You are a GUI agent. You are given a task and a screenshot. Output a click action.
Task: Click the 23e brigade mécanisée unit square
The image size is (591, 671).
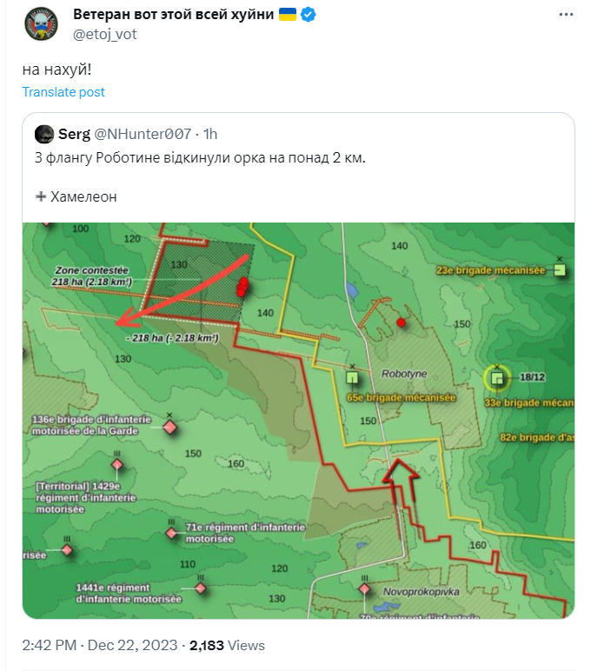point(561,270)
